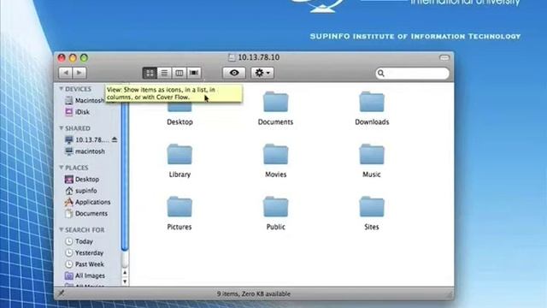Screen dimensions: 547x308
Task: Eject the 10.13.78 shared server
Action: point(115,139)
